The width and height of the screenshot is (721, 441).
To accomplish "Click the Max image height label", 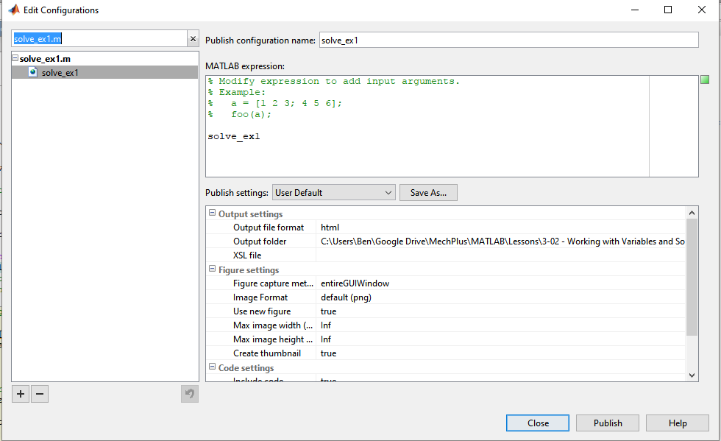I will 273,339.
